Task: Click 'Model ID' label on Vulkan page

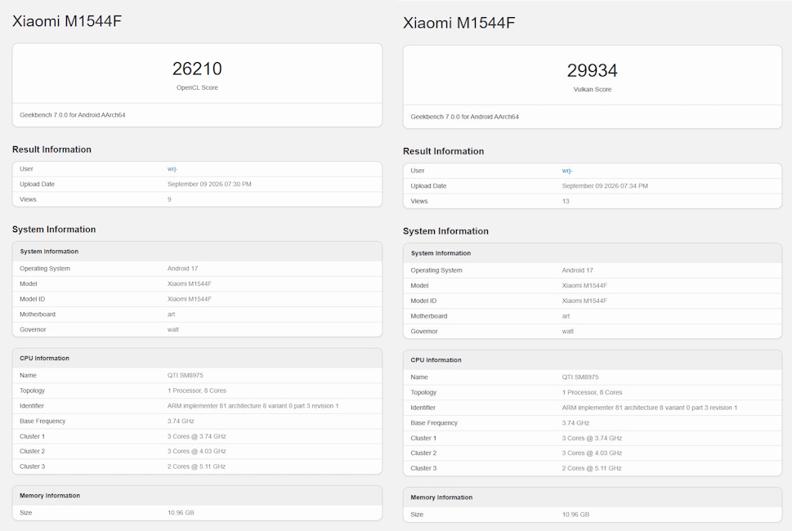Action: pyautogui.click(x=423, y=301)
